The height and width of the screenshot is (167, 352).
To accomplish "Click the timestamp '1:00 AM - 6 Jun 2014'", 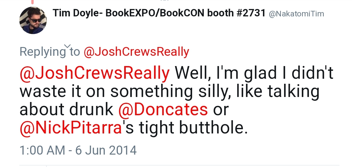I will tap(78, 150).
